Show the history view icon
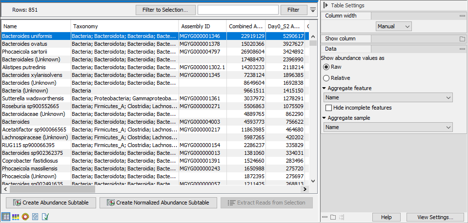The width and height of the screenshot is (468, 223). coord(35,216)
